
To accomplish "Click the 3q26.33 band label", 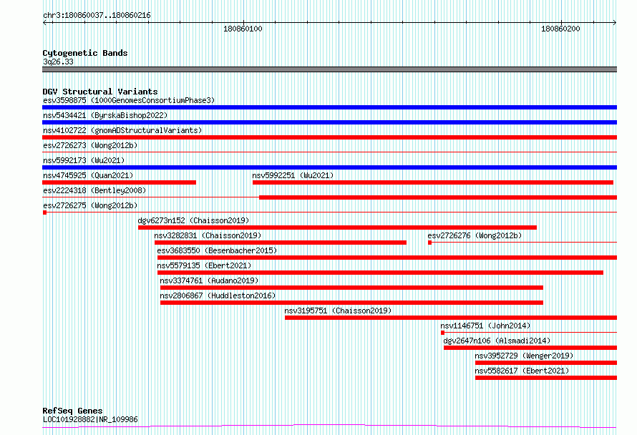I will (58, 62).
